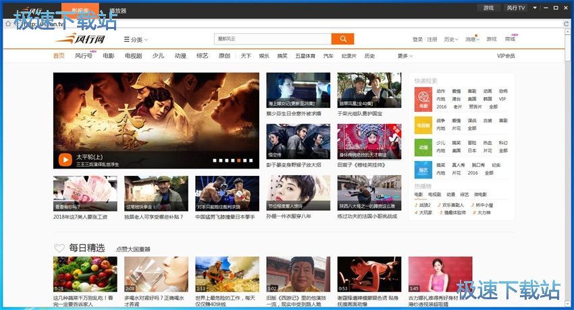Click the 登录 login link
Viewport: 574px width, 310px height.
[418, 39]
